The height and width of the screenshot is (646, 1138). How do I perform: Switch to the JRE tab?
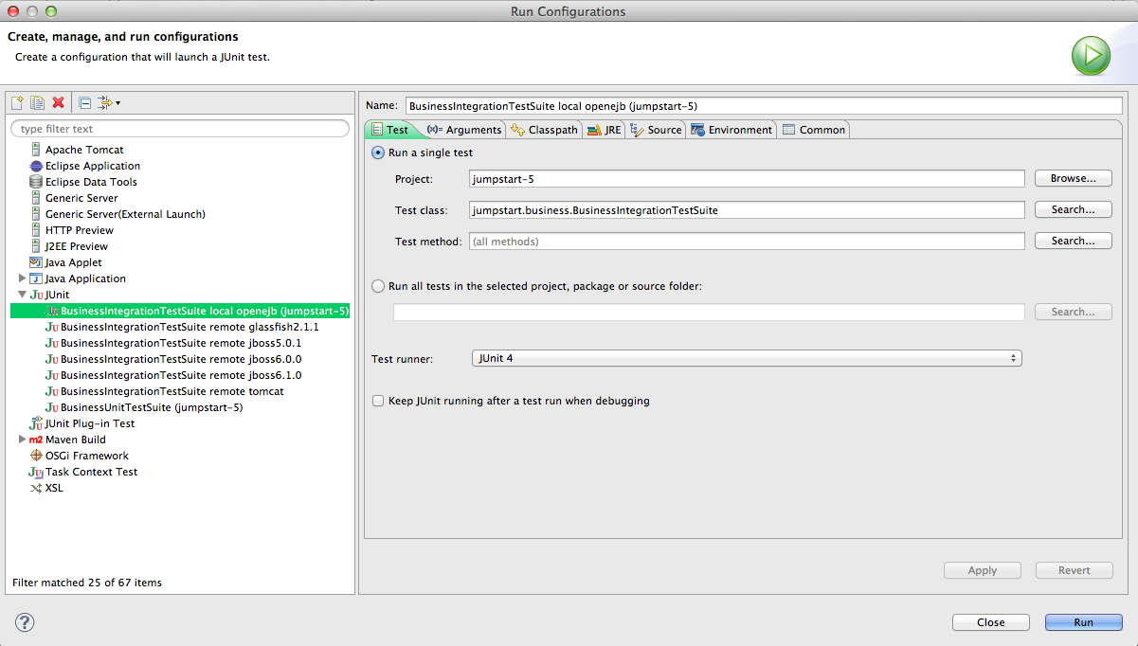pyautogui.click(x=604, y=130)
